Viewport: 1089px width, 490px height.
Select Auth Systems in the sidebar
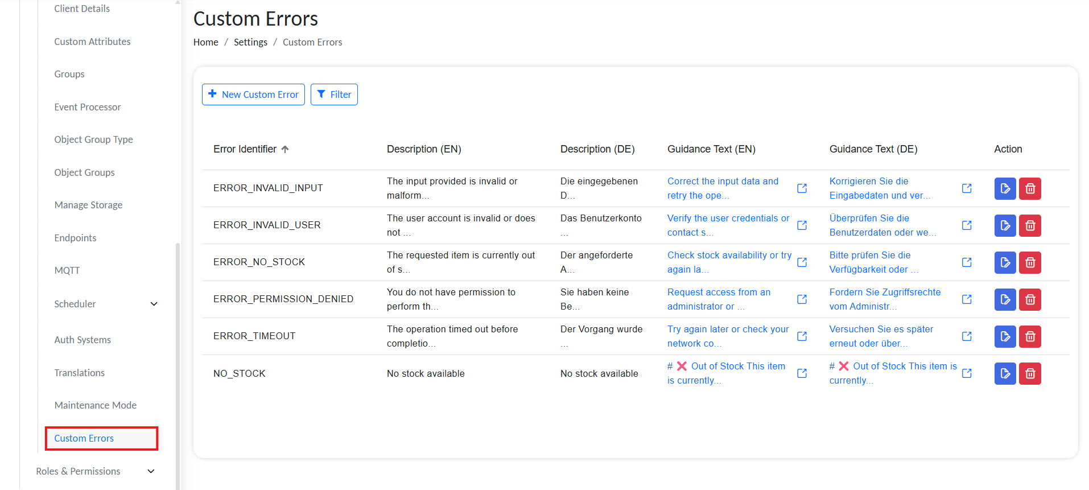point(82,340)
